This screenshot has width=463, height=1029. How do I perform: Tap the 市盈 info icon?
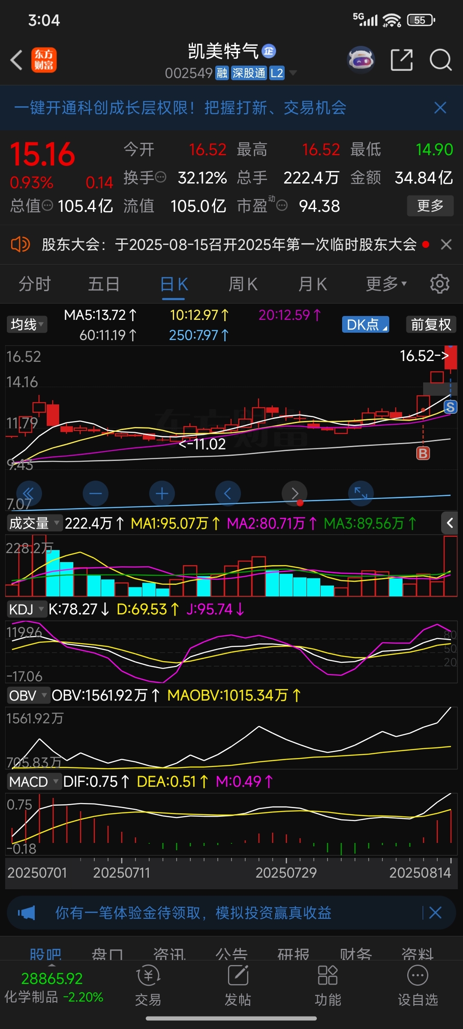click(x=282, y=206)
